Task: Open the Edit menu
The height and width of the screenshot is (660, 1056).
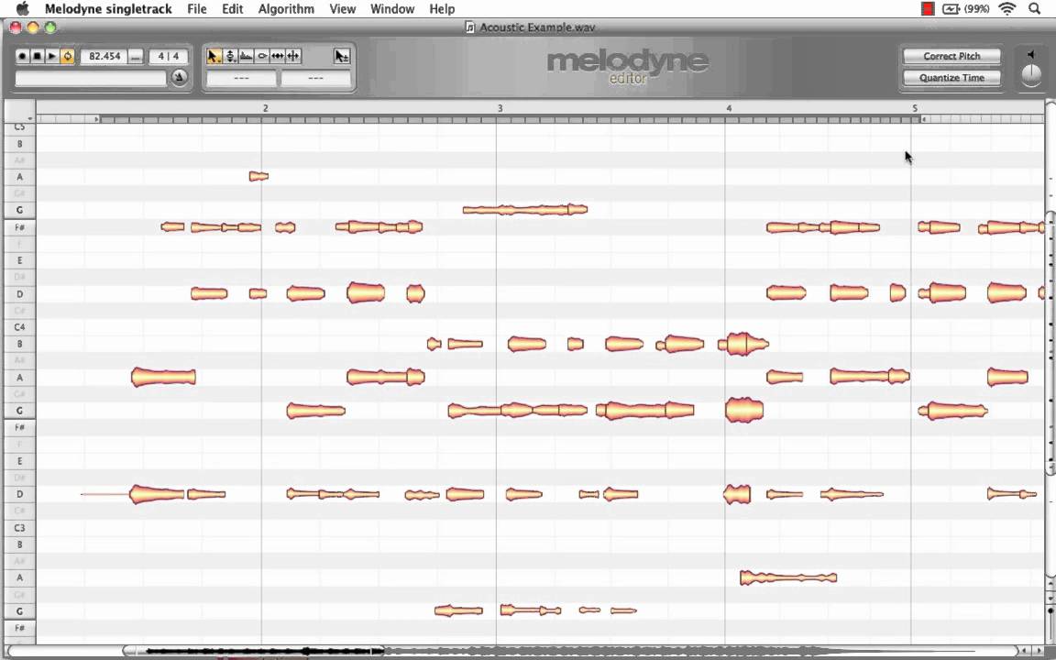Action: pos(232,9)
